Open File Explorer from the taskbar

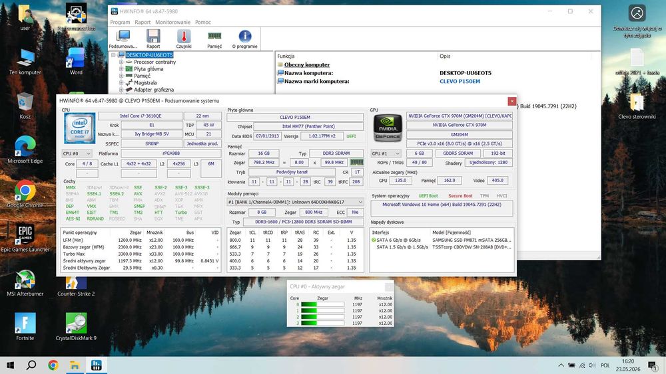point(75,365)
